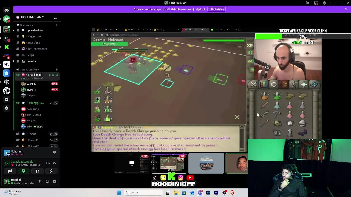This screenshot has height=197, width=351.
Task: Open the praatentjes channel
Action: [x=37, y=30]
